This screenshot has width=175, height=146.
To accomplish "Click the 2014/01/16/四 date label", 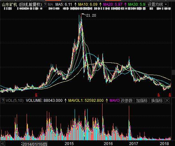I will [x=35, y=144].
